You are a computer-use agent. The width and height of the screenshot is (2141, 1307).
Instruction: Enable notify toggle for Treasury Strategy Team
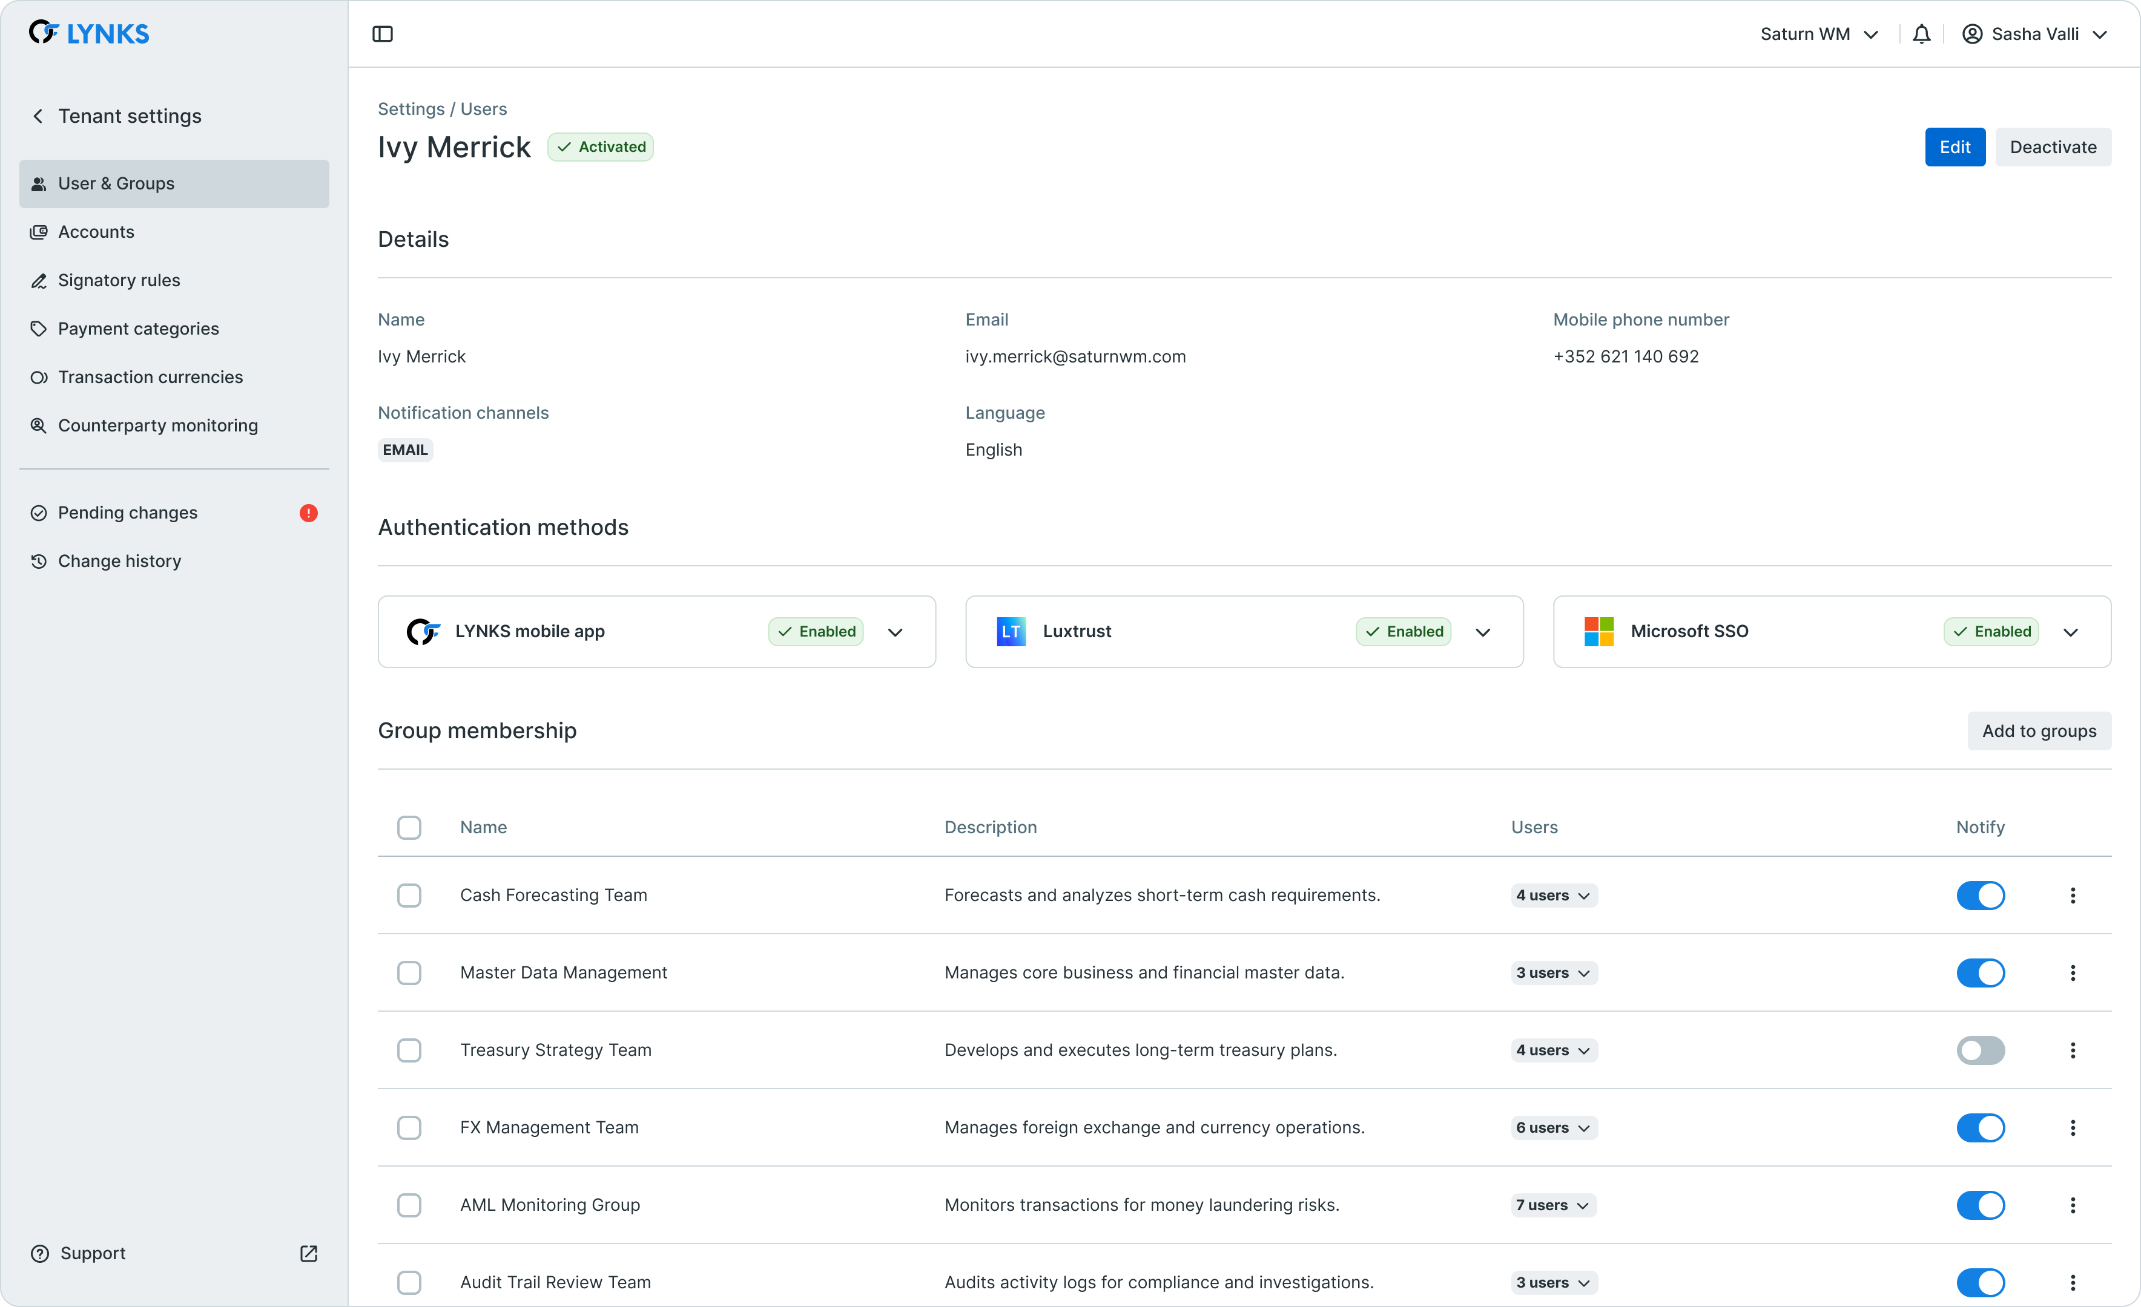(1981, 1050)
